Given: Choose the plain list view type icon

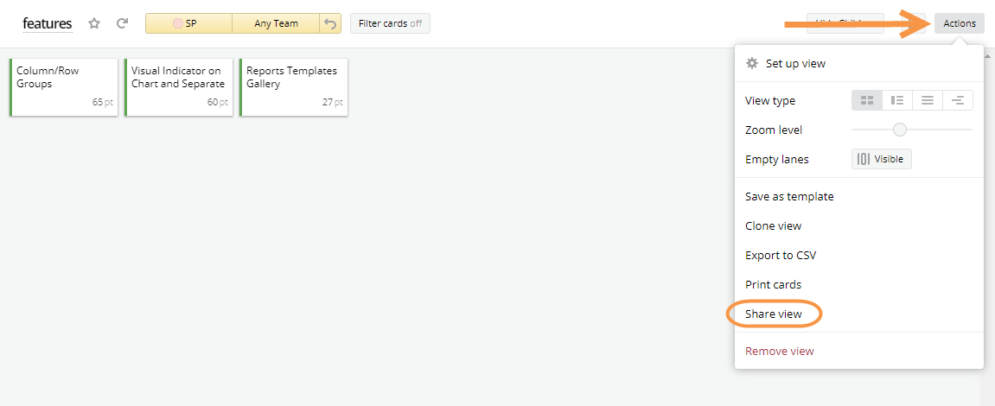Looking at the screenshot, I should coord(928,101).
